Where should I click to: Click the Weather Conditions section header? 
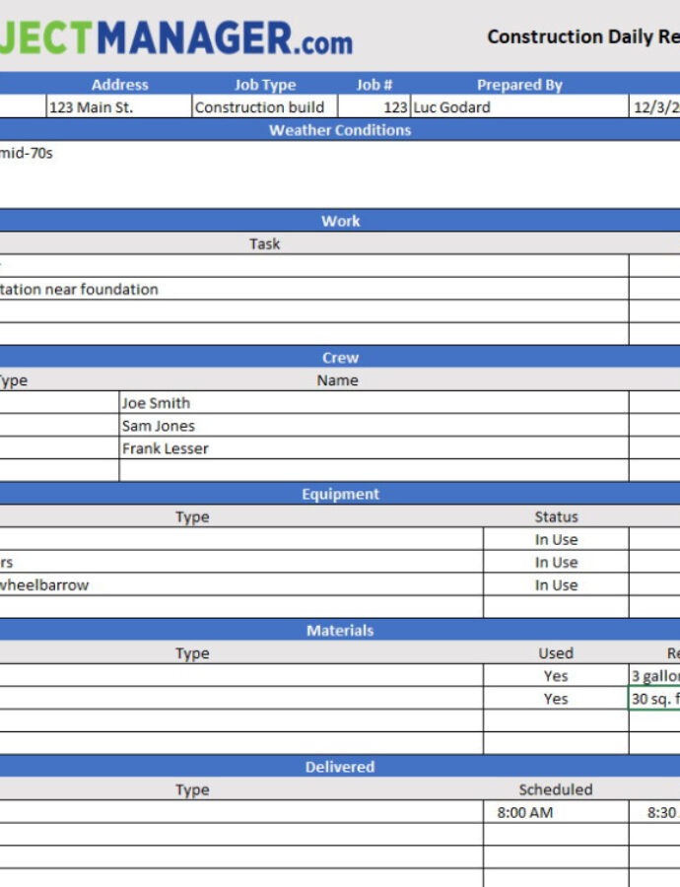click(340, 130)
